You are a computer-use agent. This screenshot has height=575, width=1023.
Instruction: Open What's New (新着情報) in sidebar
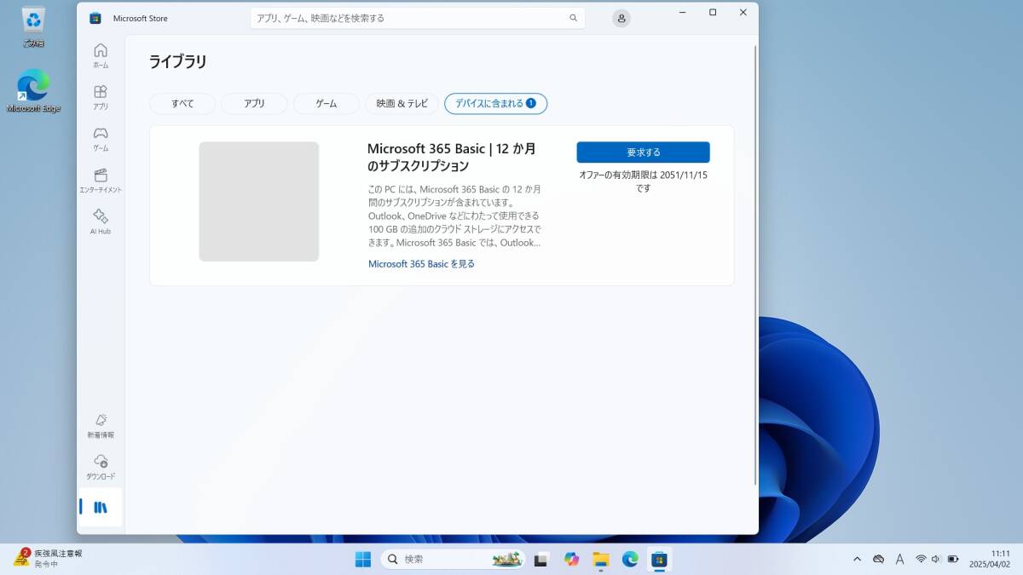point(101,426)
